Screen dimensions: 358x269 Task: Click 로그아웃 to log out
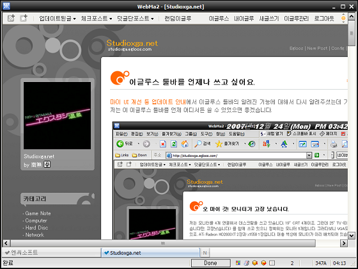[x=324, y=19]
